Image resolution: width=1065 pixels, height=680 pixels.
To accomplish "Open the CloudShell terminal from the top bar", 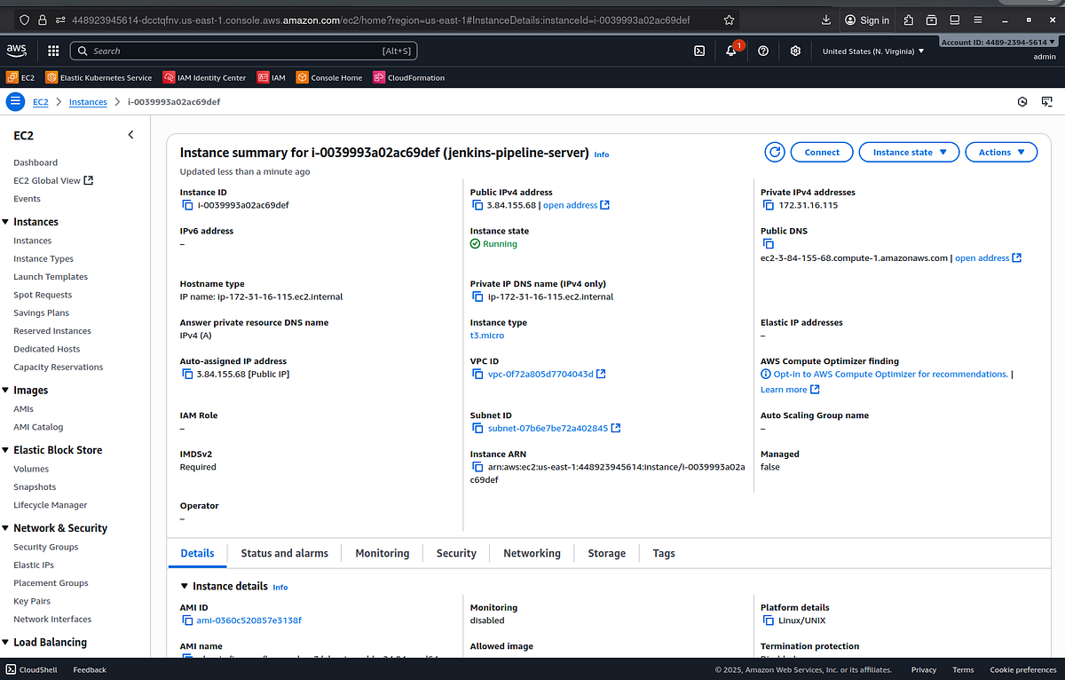I will coord(698,51).
